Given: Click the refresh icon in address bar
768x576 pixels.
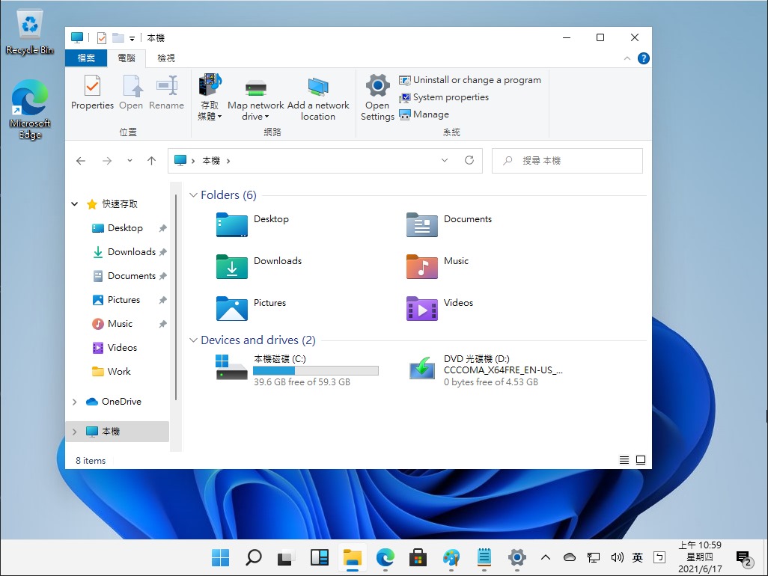Looking at the screenshot, I should point(469,161).
